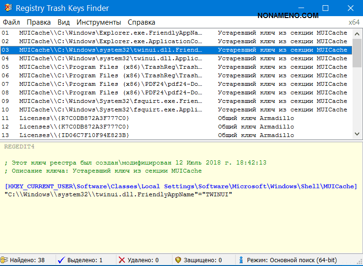Open the Вид menu

(64, 22)
